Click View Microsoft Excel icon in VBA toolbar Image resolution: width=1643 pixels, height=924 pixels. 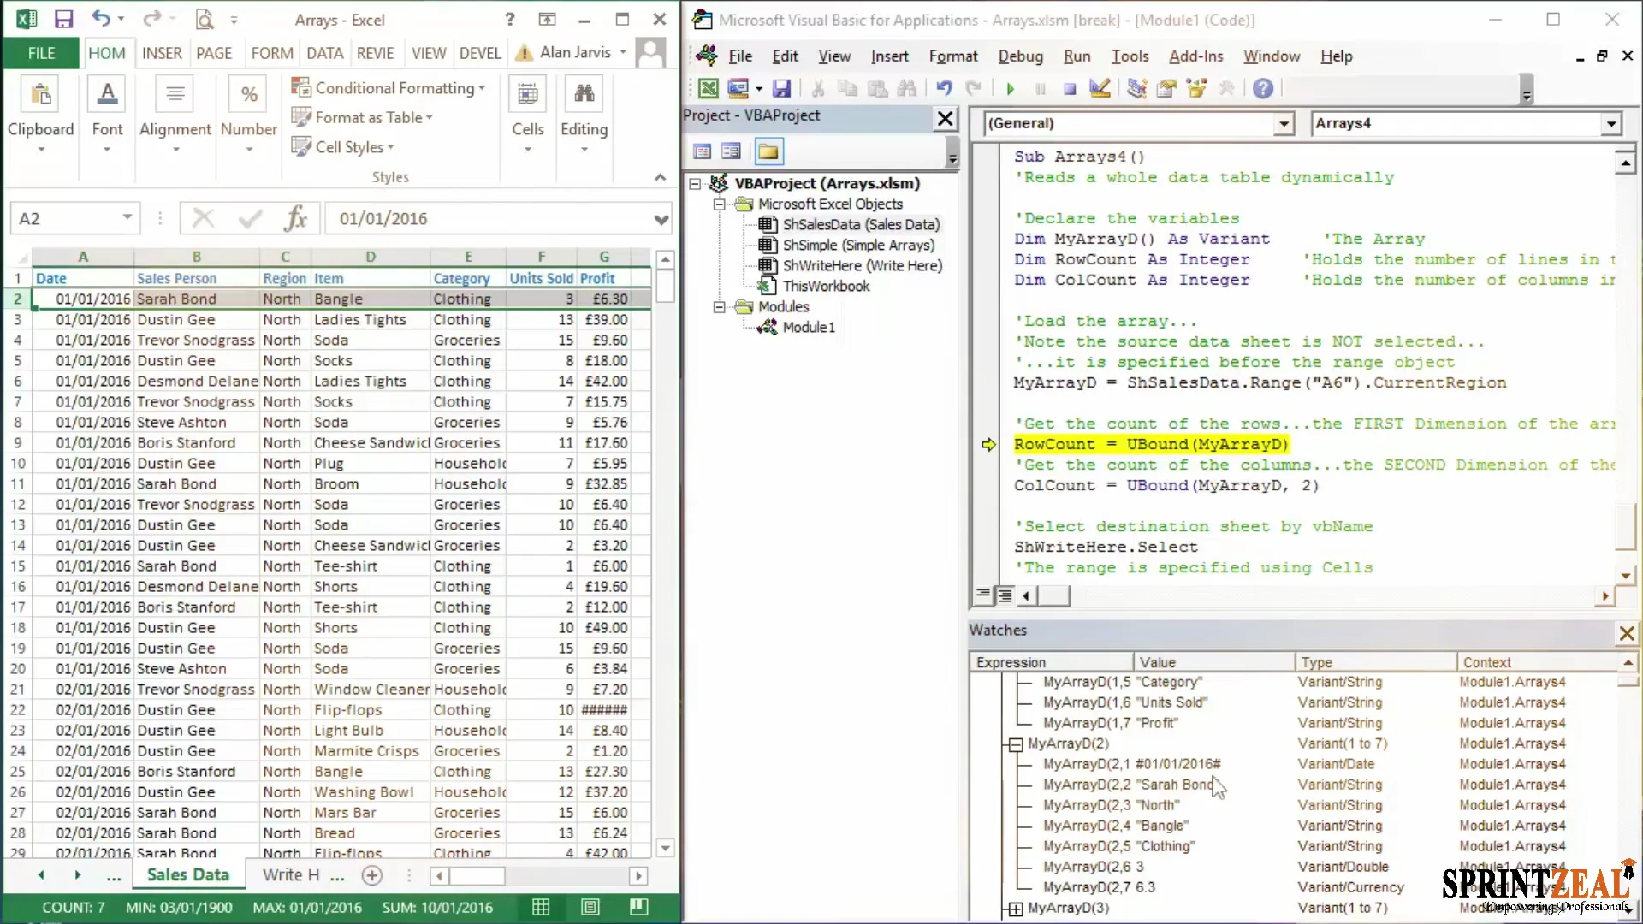[x=709, y=88]
